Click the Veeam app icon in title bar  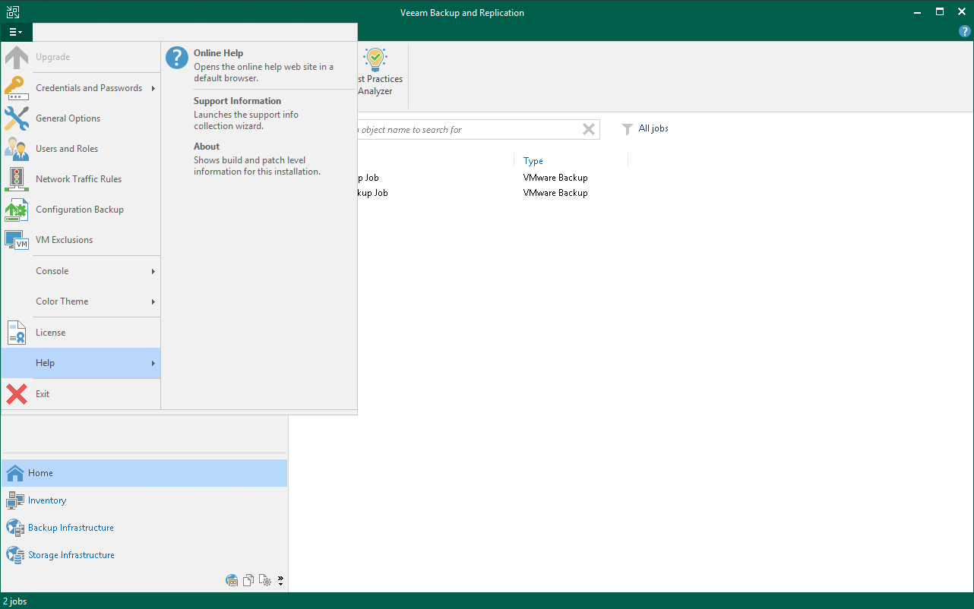[x=12, y=12]
